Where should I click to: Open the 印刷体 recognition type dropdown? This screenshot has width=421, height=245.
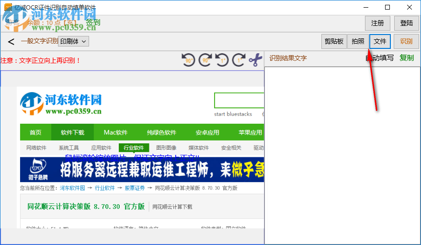pyautogui.click(x=73, y=41)
